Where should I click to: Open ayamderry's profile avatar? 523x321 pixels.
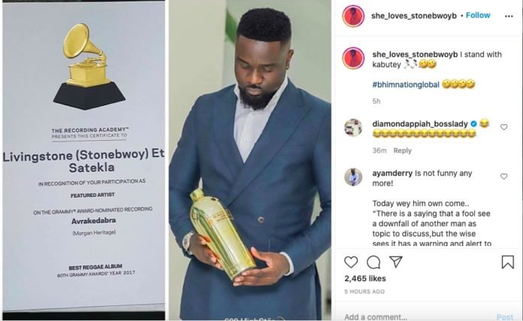[x=353, y=177]
